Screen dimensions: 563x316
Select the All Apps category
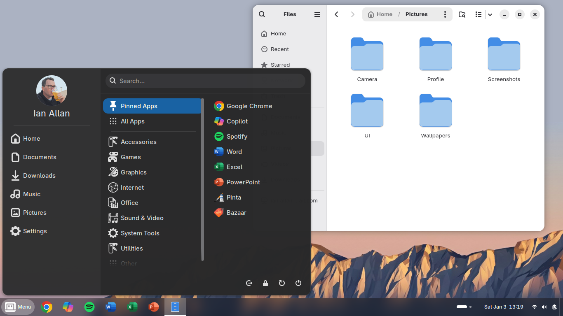[132, 121]
